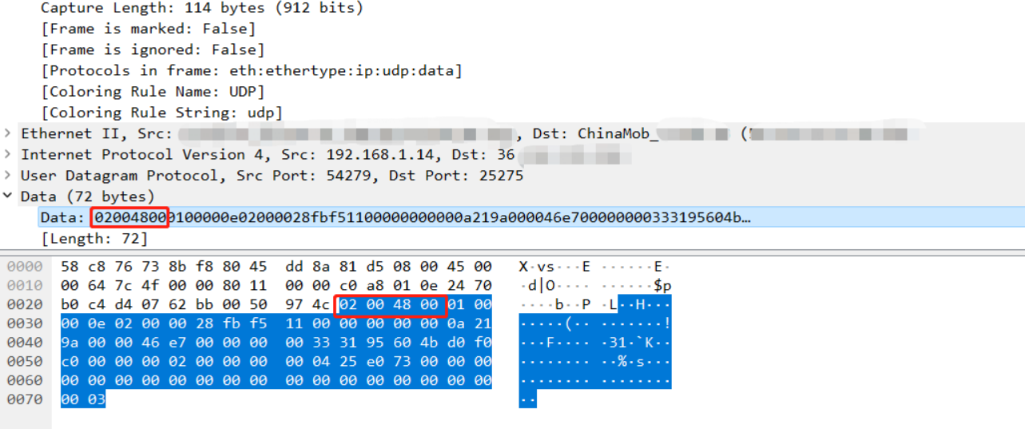This screenshot has height=429, width=1025.
Task: Click hex bytes b0 c4 d4 07 62 bb 00 50
Action: (164, 304)
